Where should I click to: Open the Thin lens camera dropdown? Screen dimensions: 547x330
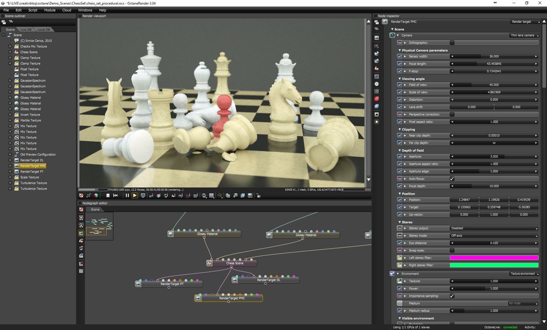[525, 35]
